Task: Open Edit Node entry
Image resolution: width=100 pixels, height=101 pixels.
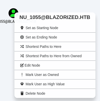Action: [x=55, y=65]
